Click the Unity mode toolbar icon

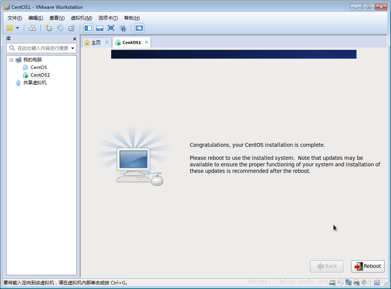(x=122, y=28)
